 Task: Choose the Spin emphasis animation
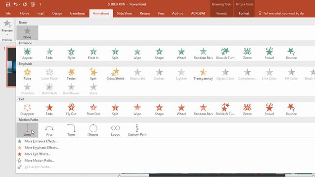93,74
